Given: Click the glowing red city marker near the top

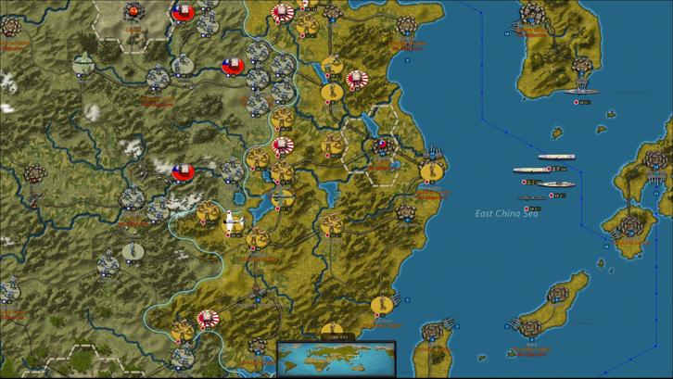Looking at the screenshot, I should 133,12.
